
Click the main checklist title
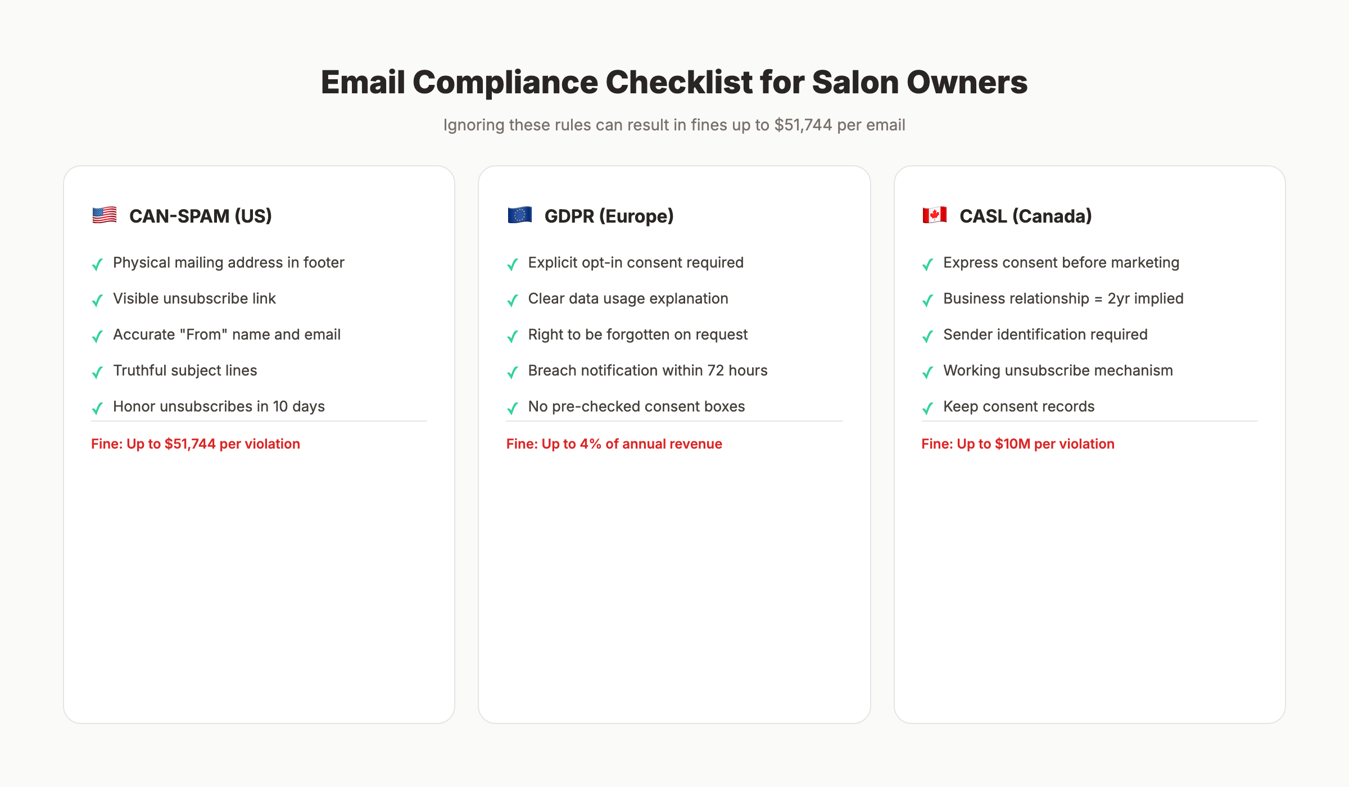pyautogui.click(x=674, y=82)
